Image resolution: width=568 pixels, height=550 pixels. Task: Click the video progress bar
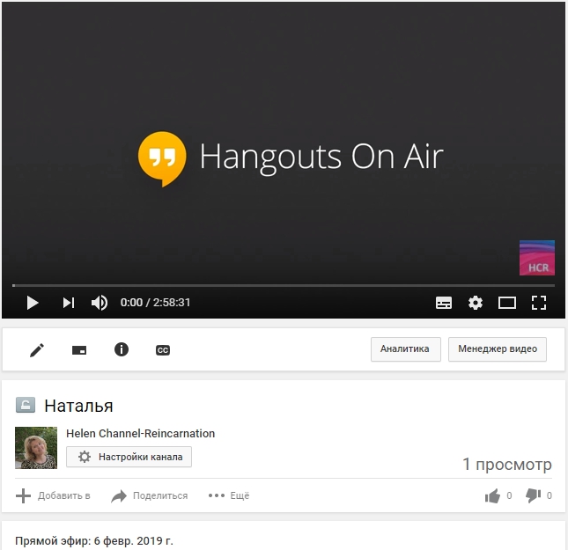[x=282, y=285]
